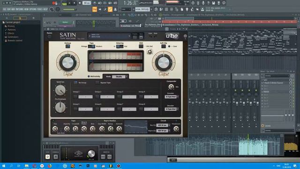
Task: Select the Generators folder in the browser
Action: [x=13, y=37]
